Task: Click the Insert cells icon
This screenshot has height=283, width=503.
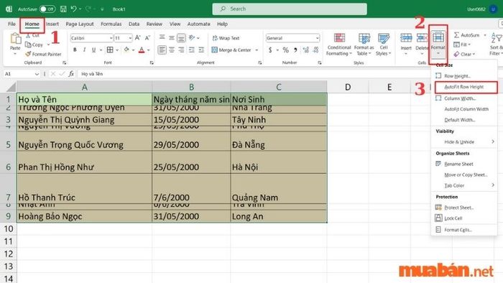Action: coord(406,38)
